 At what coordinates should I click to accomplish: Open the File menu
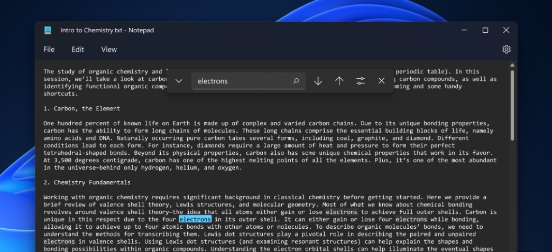[49, 50]
